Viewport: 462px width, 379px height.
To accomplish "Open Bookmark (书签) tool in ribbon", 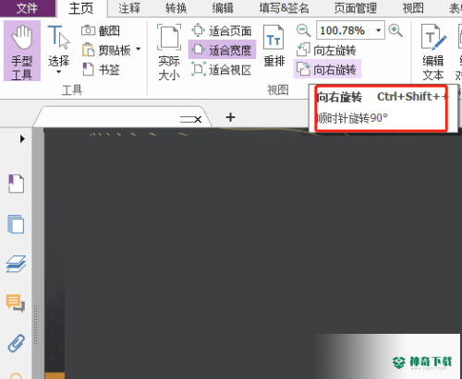I will [102, 69].
